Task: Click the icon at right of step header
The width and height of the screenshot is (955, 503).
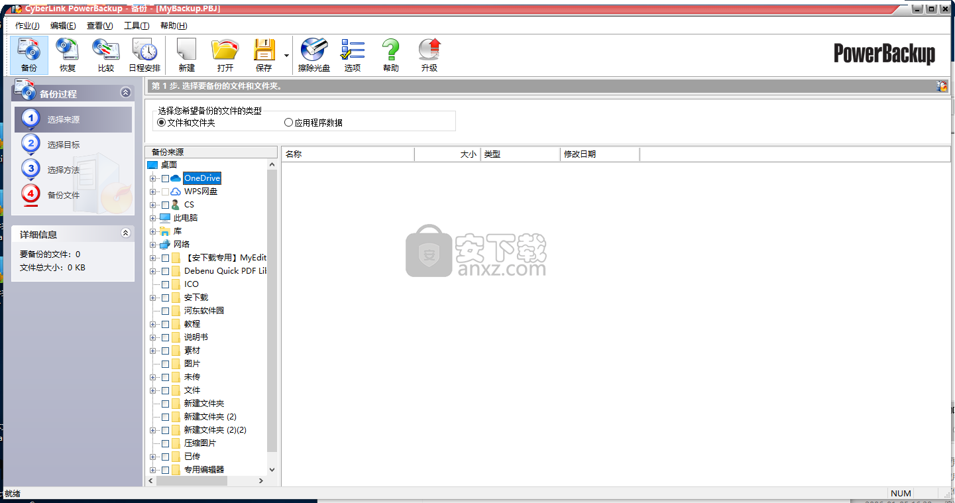Action: point(942,86)
